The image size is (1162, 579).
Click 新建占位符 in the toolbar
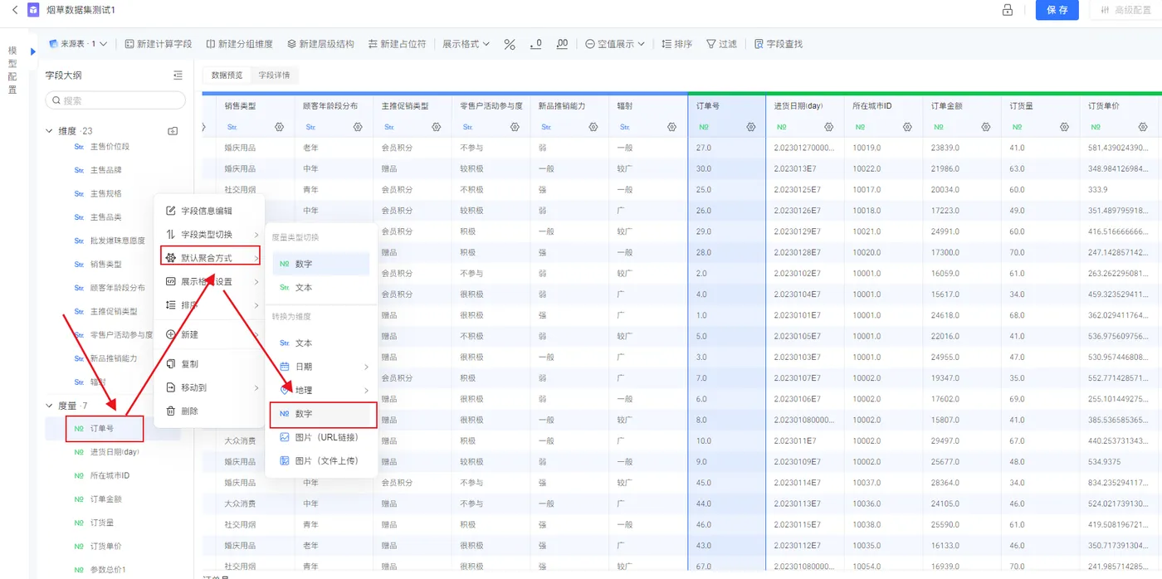pos(397,44)
